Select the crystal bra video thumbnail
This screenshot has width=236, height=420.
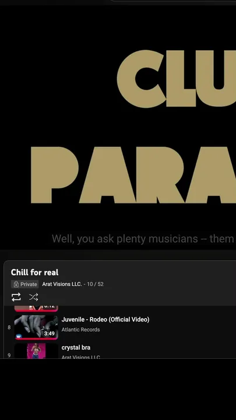click(x=36, y=351)
